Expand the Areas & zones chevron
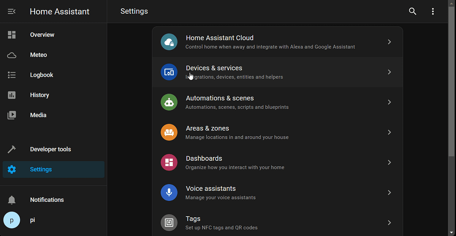This screenshot has width=456, height=236. 389,132
